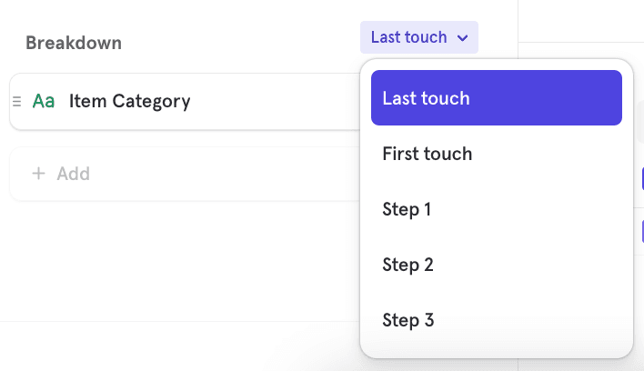This screenshot has height=371, width=644.
Task: Click the green Aa text-type icon
Action: click(43, 101)
